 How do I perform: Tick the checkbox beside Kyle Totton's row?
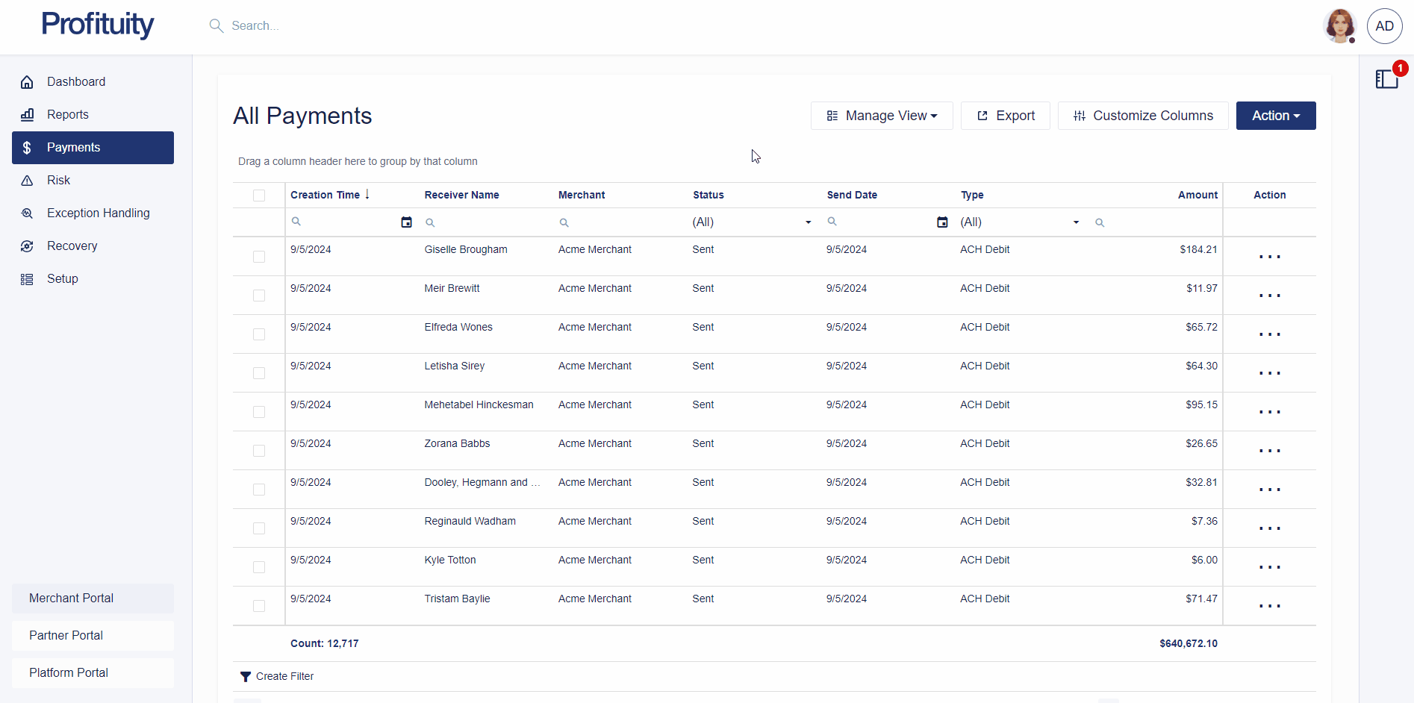click(x=258, y=566)
